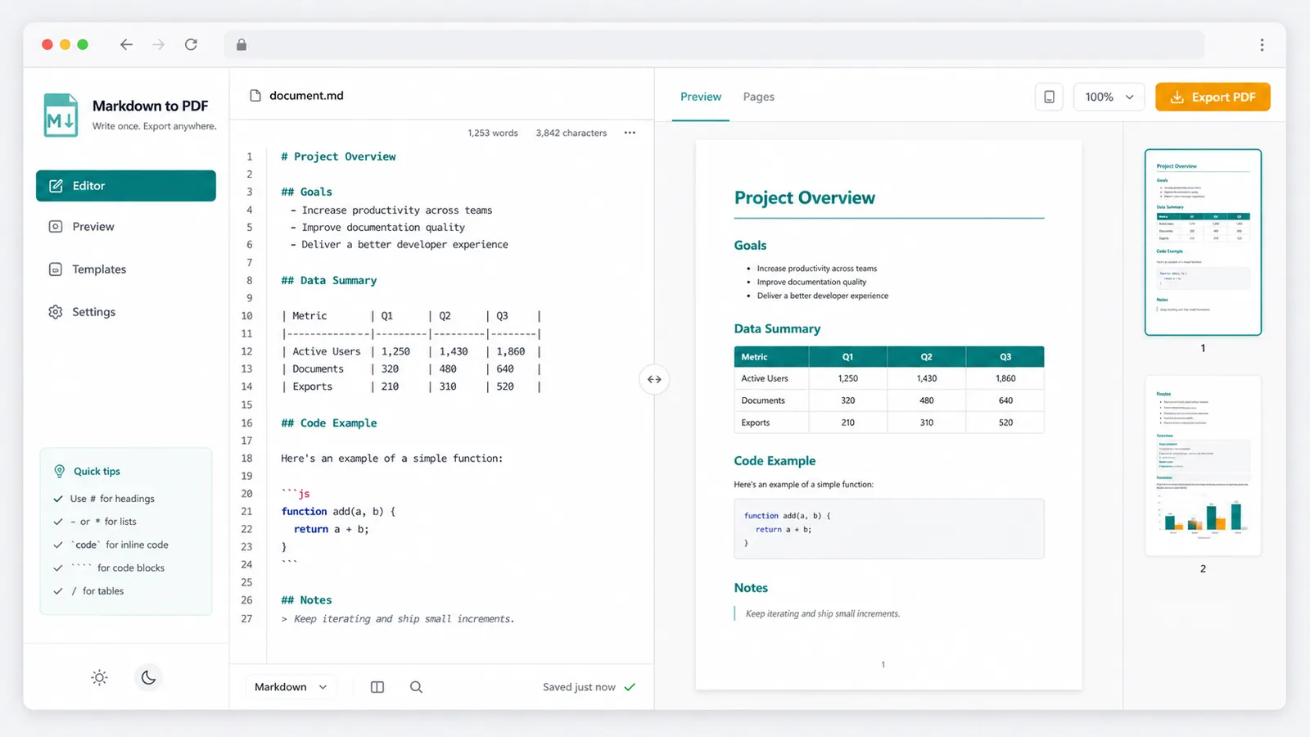This screenshot has height=737, width=1310.
Task: Toggle the mobile device preview icon
Action: coord(1049,97)
